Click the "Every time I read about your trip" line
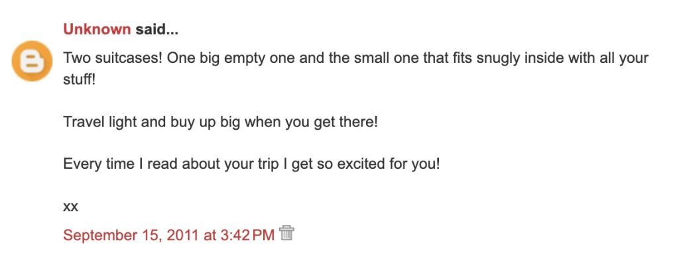This screenshot has height=270, width=683. [x=172, y=163]
